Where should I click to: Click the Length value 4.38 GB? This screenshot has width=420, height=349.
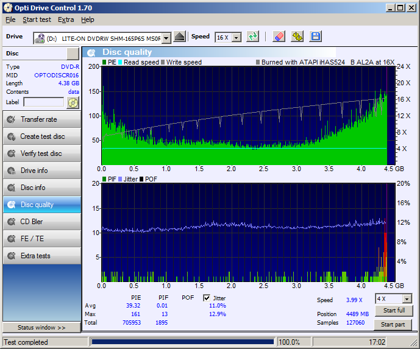(x=69, y=83)
